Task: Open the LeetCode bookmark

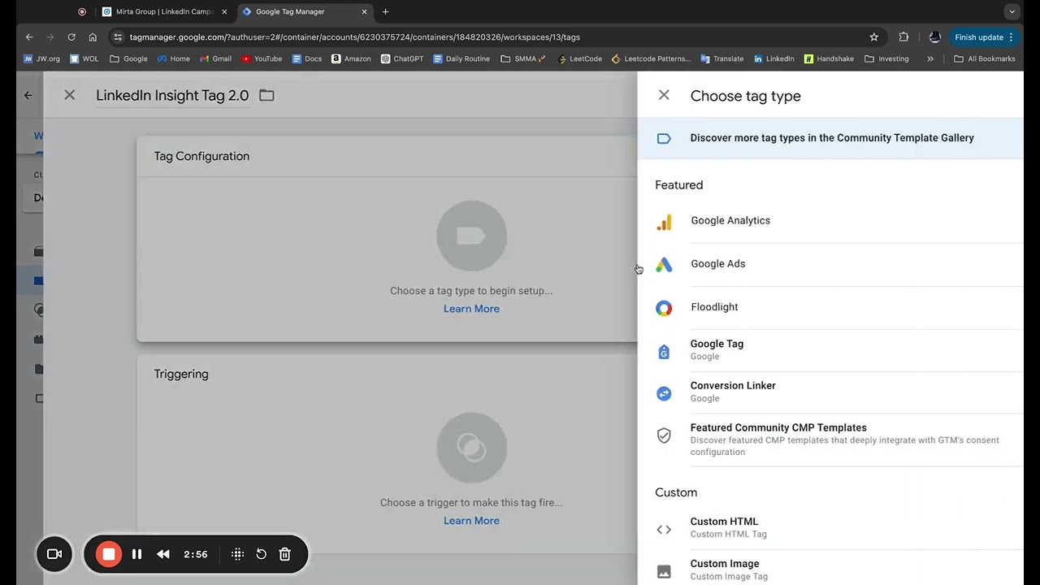Action: 579,59
